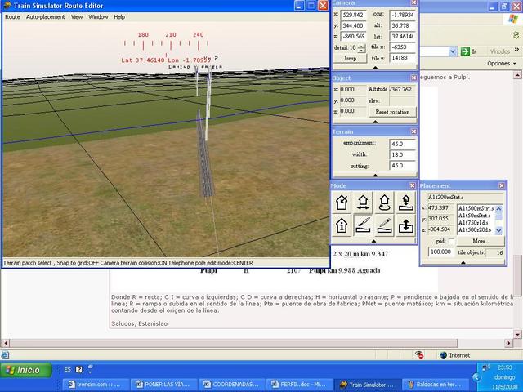
Task: Choose the move object mode icon (horizontal double arrow)
Action: 364,202
